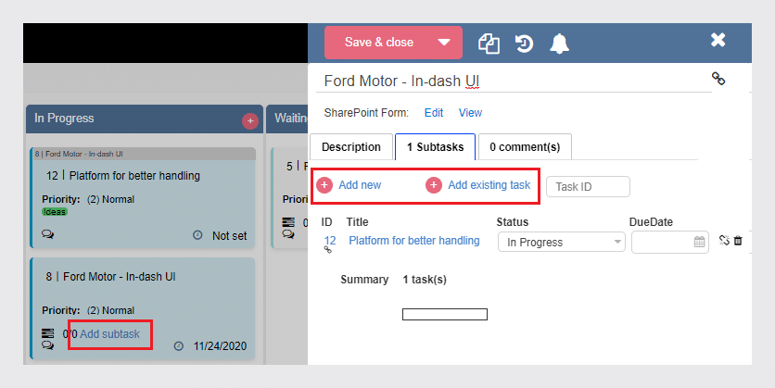The height and width of the screenshot is (388, 775).
Task: Click the Status column header
Action: click(513, 222)
